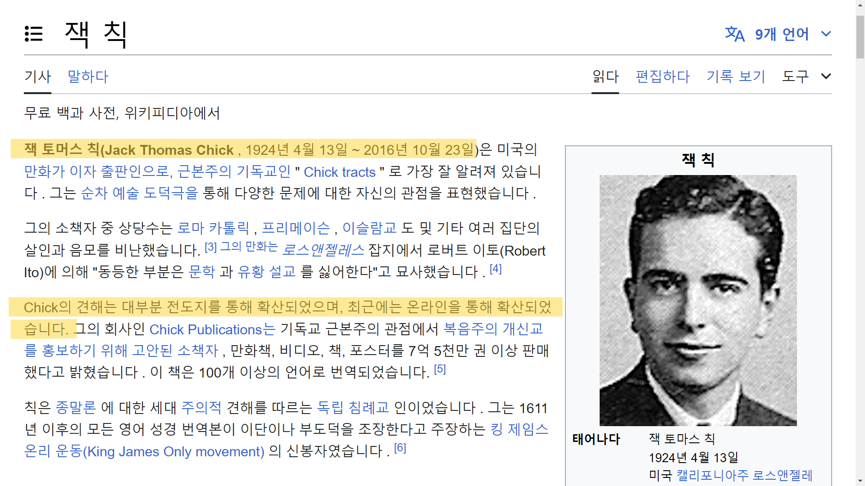Expand the 도구 tools dropdown chevron

826,76
